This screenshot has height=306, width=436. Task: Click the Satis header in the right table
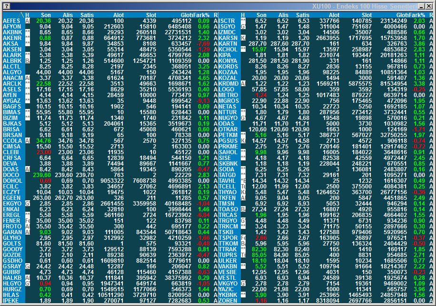(x=303, y=15)
